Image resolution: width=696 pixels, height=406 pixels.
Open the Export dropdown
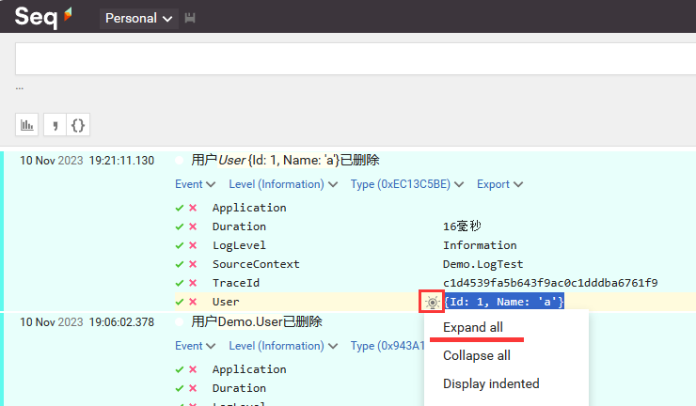[x=499, y=184]
